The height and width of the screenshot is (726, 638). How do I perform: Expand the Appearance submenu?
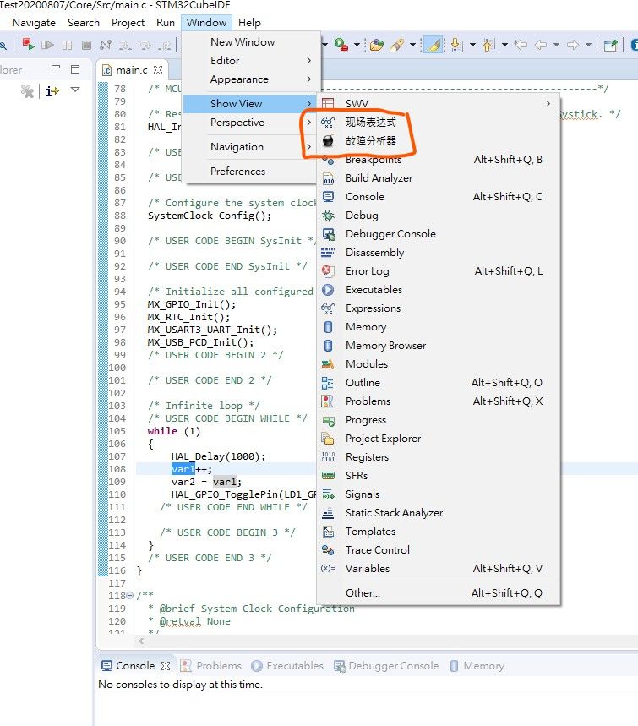250,79
